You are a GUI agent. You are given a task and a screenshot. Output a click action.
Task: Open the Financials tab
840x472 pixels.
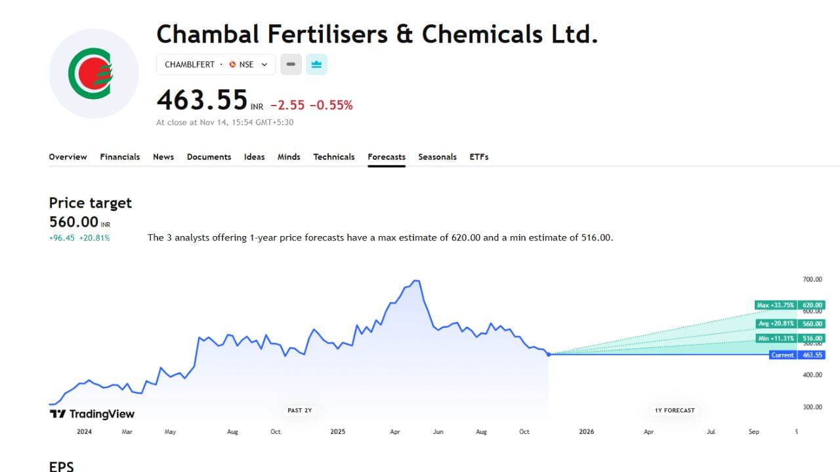tap(119, 157)
